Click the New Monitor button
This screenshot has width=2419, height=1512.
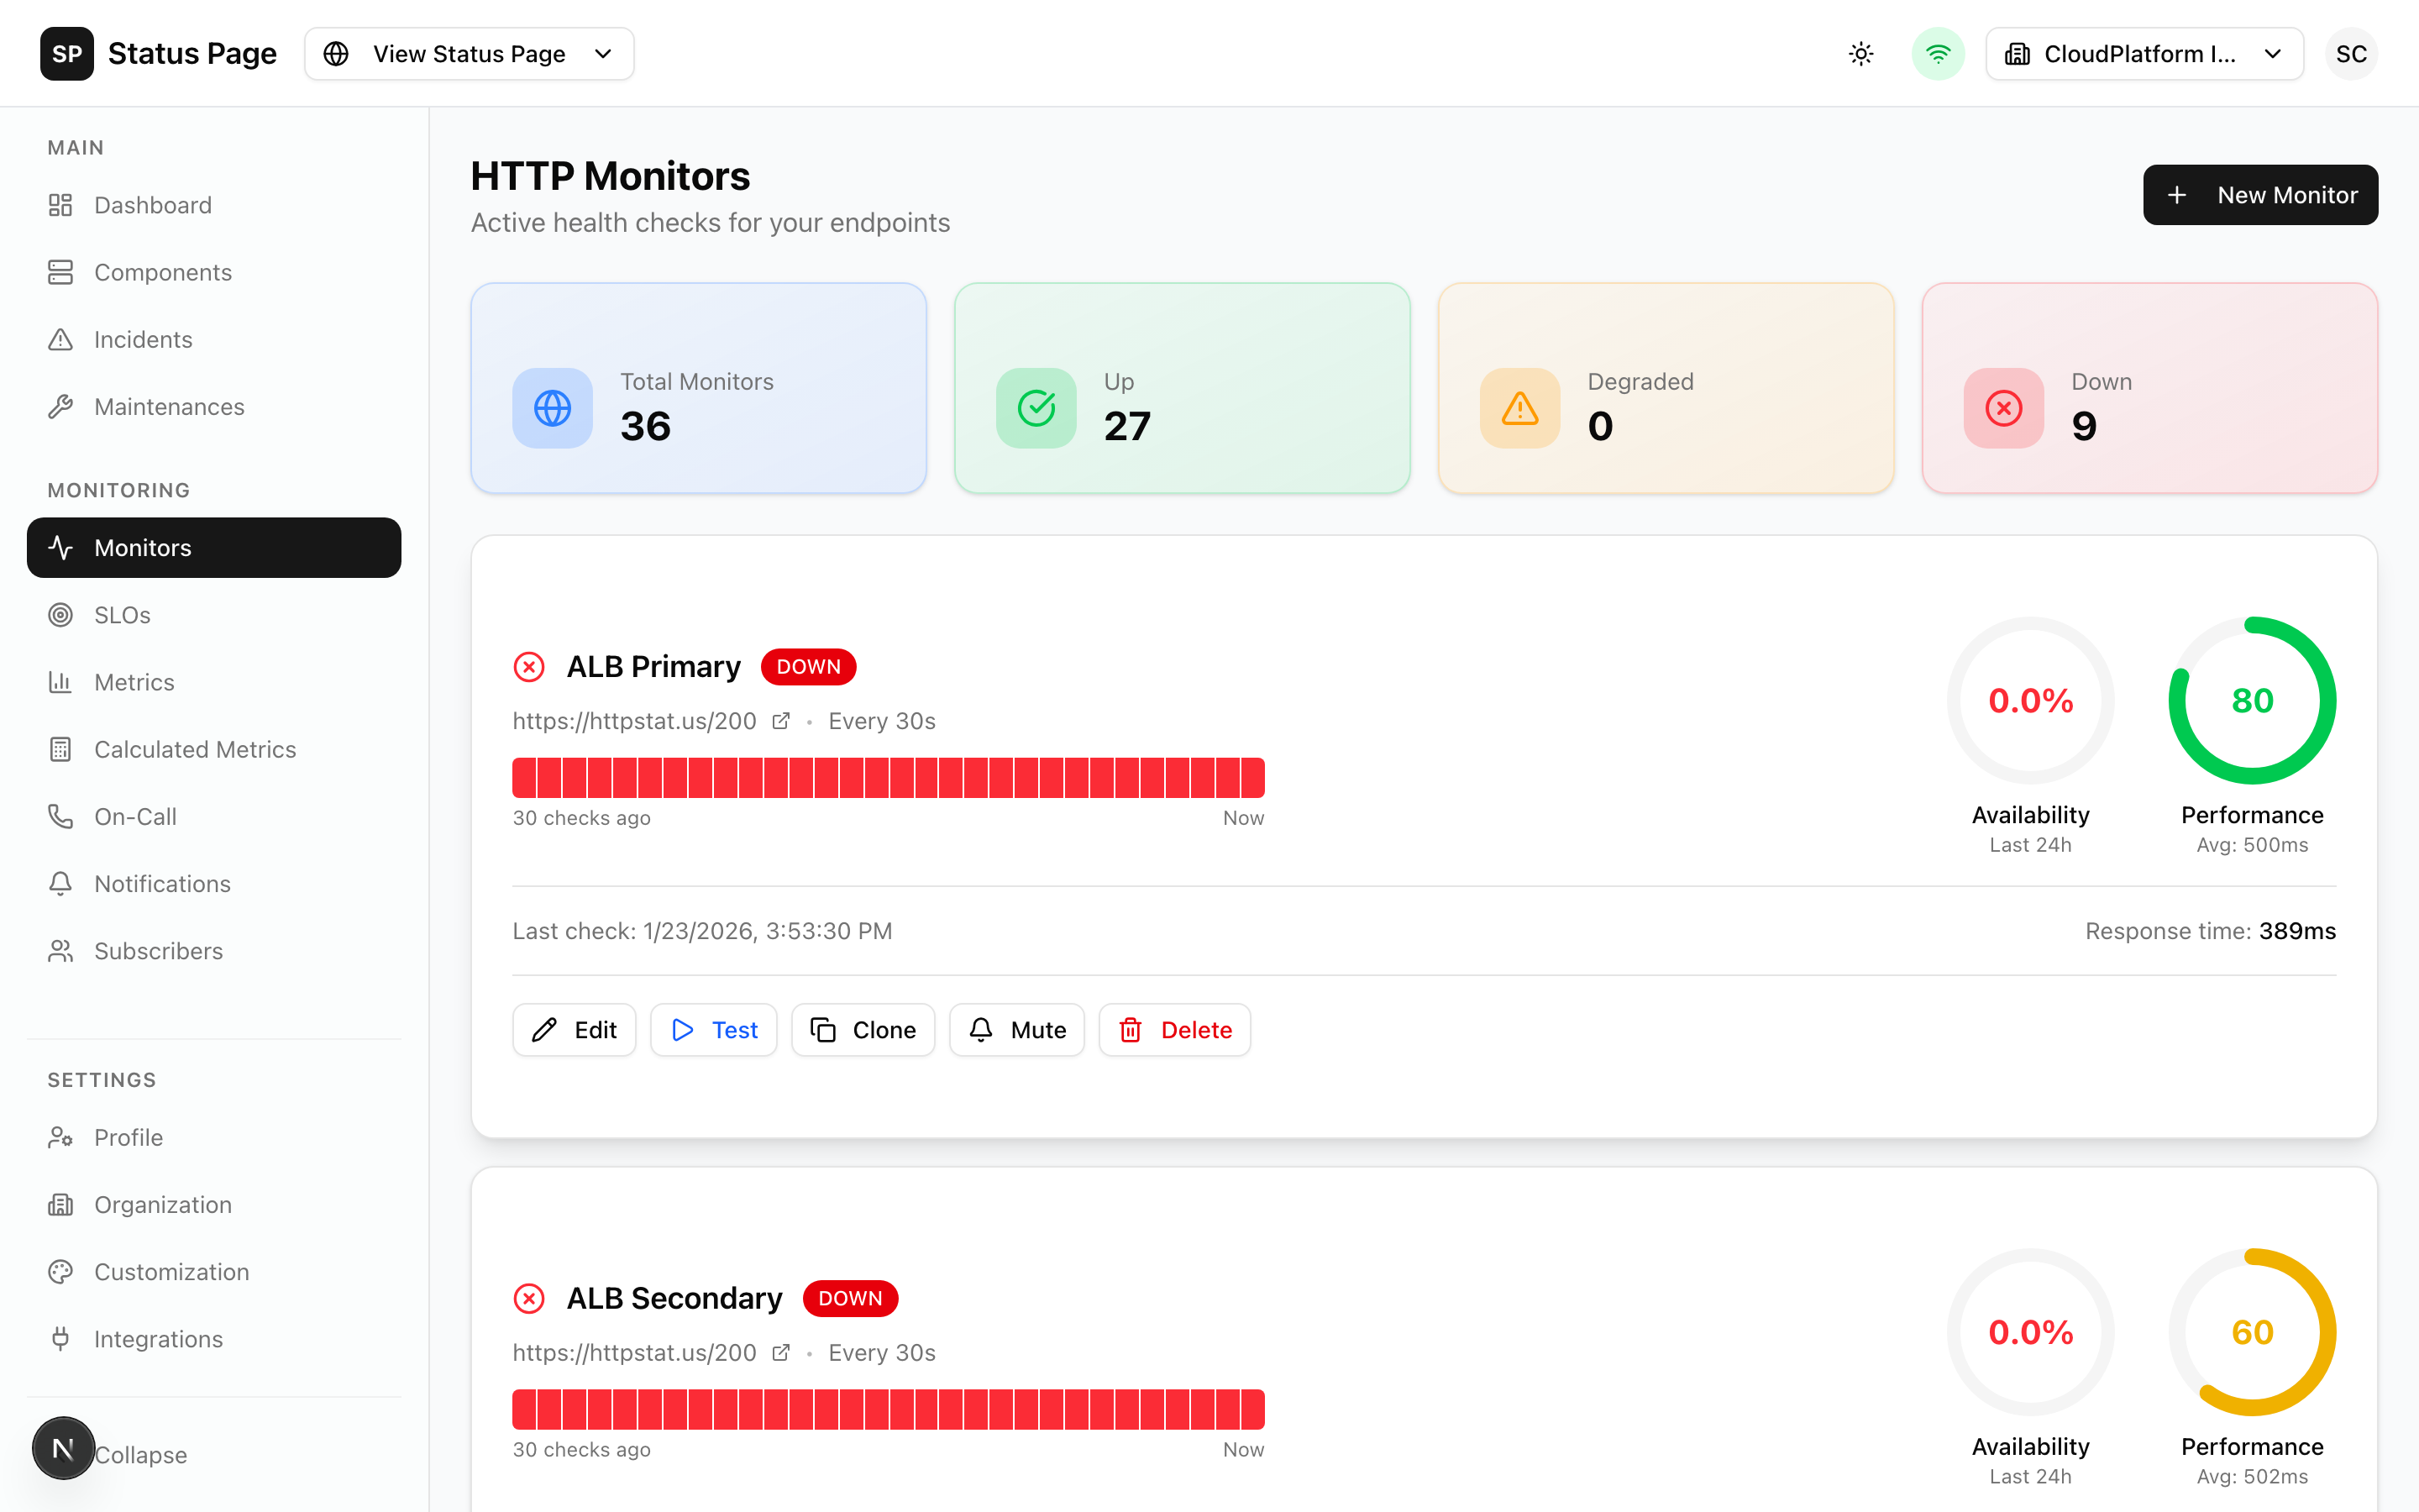2259,195
